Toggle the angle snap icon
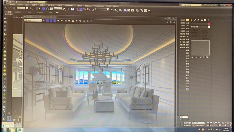 point(81,9)
